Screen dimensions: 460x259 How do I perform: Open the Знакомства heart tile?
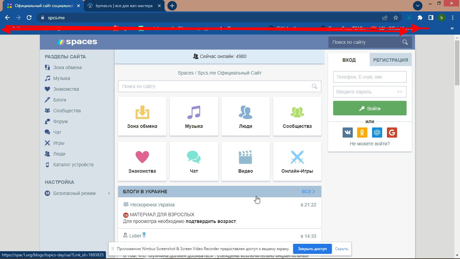click(142, 157)
